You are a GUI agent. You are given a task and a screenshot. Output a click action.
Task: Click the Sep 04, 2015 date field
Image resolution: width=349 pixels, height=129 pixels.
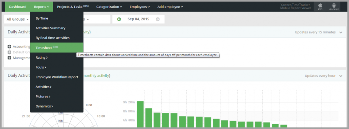[x=138, y=19]
